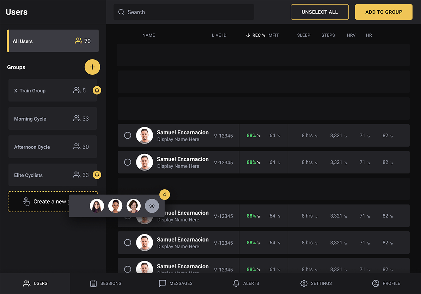Select the first Samuel Encarnacion row radio
The height and width of the screenshot is (294, 421).
coord(128,135)
